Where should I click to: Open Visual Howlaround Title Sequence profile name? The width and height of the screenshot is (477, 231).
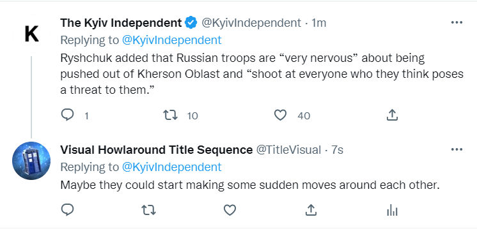click(157, 150)
